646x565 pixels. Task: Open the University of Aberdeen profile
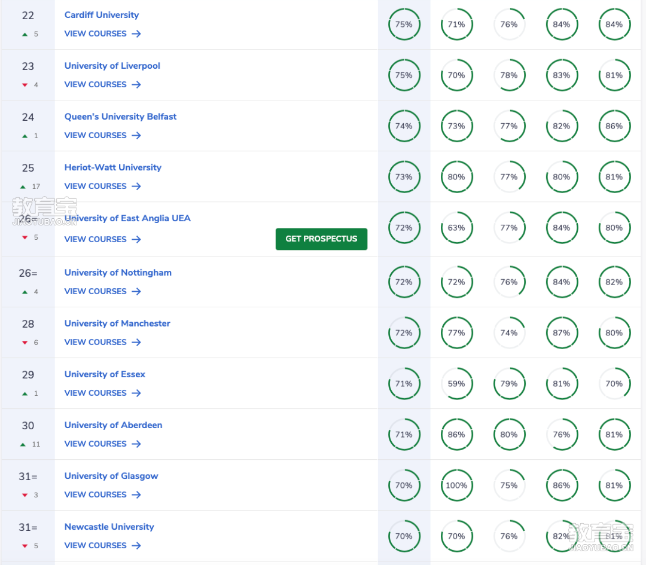pos(113,425)
